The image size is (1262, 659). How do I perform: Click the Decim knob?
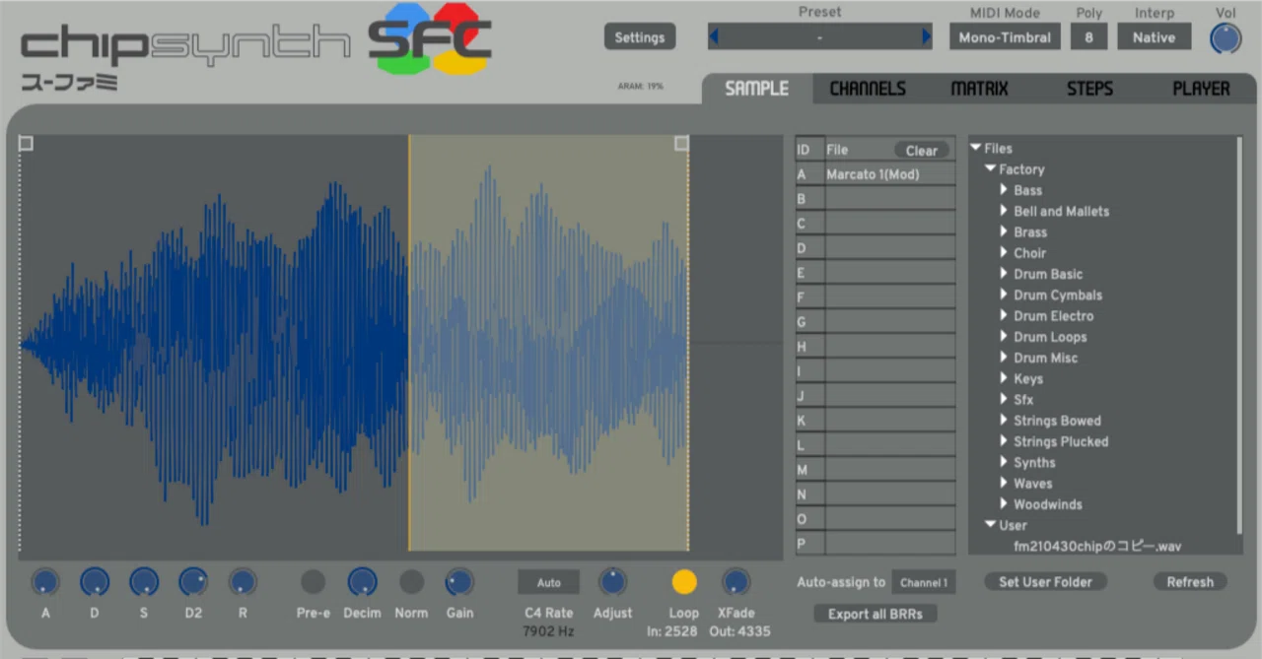click(362, 582)
